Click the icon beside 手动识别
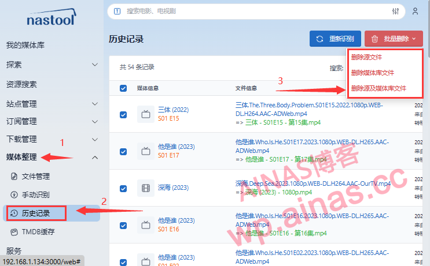430x266 pixels. click(14, 194)
